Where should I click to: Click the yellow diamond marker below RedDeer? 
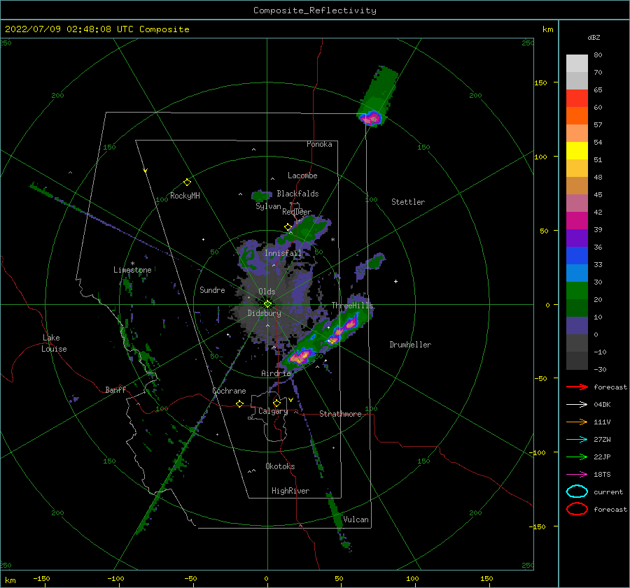pyautogui.click(x=288, y=227)
